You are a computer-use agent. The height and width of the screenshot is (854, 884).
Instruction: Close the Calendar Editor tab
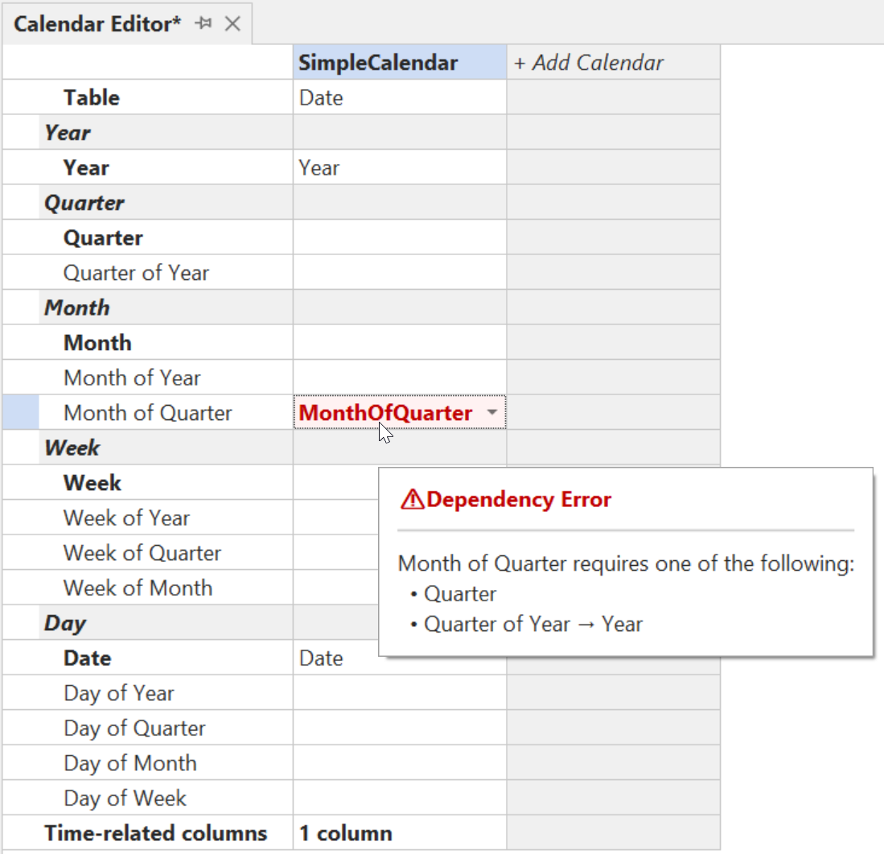pyautogui.click(x=232, y=24)
